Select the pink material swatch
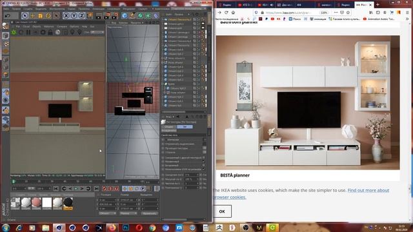This screenshot has height=232, width=413. tap(36, 203)
